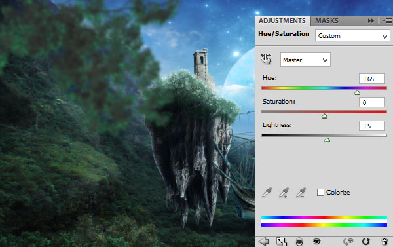The height and width of the screenshot is (247, 393).
Task: Clip adjustment to layer below icon
Action: click(x=299, y=242)
